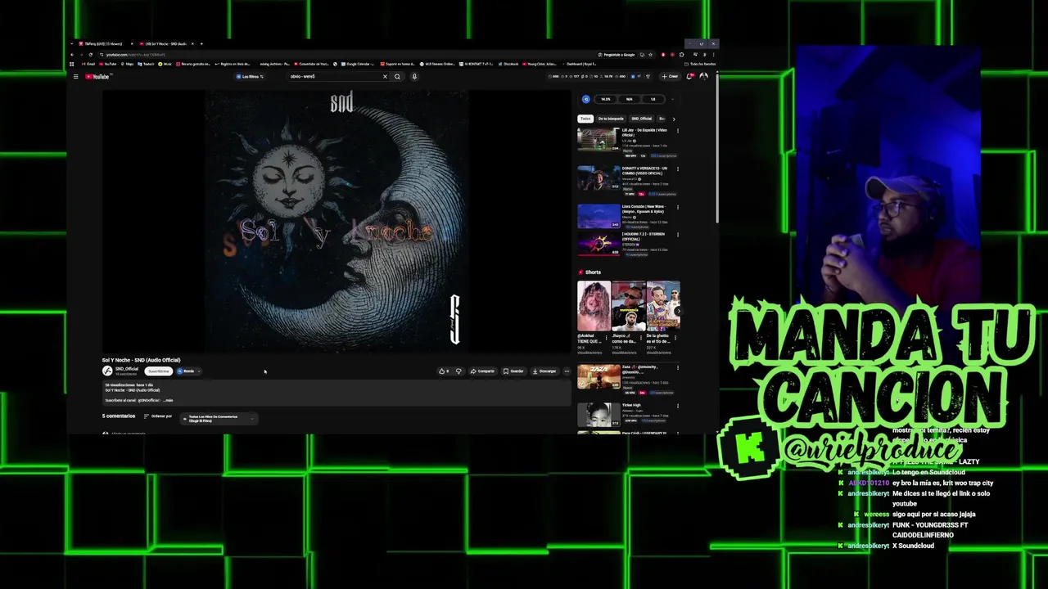The width and height of the screenshot is (1048, 589).
Task: Share the video with Compartir
Action: [482, 371]
